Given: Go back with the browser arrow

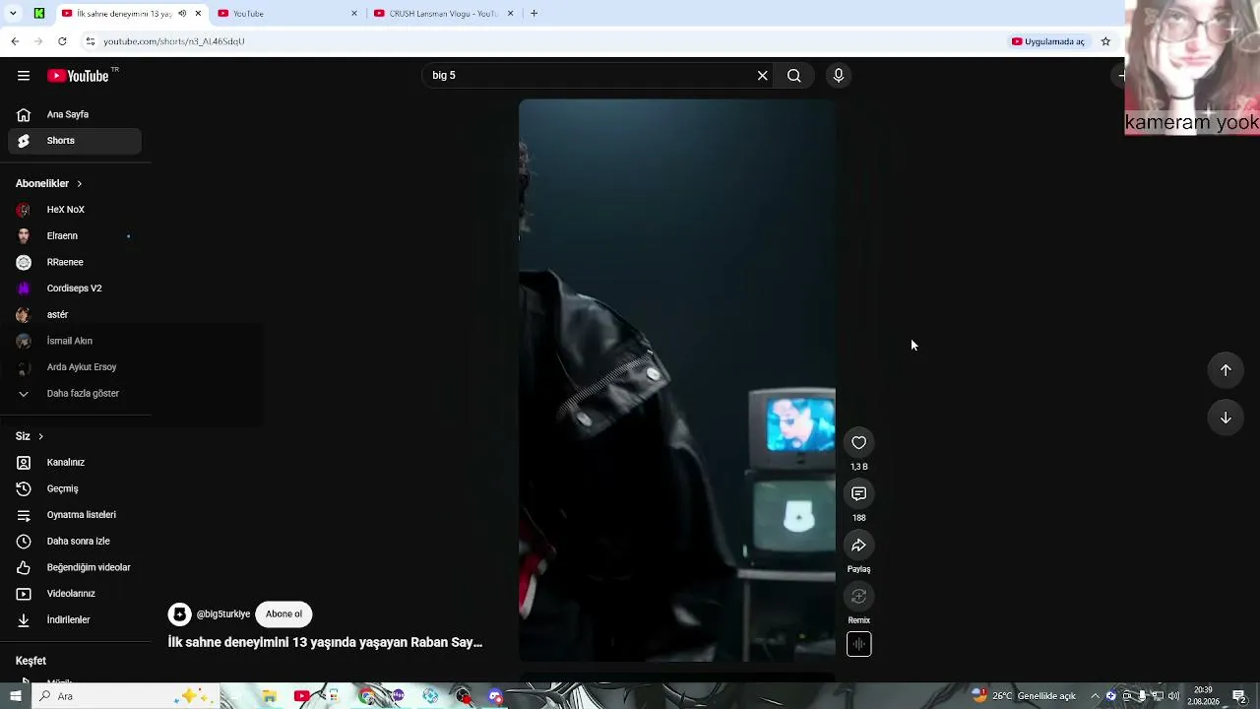Looking at the screenshot, I should tap(15, 41).
